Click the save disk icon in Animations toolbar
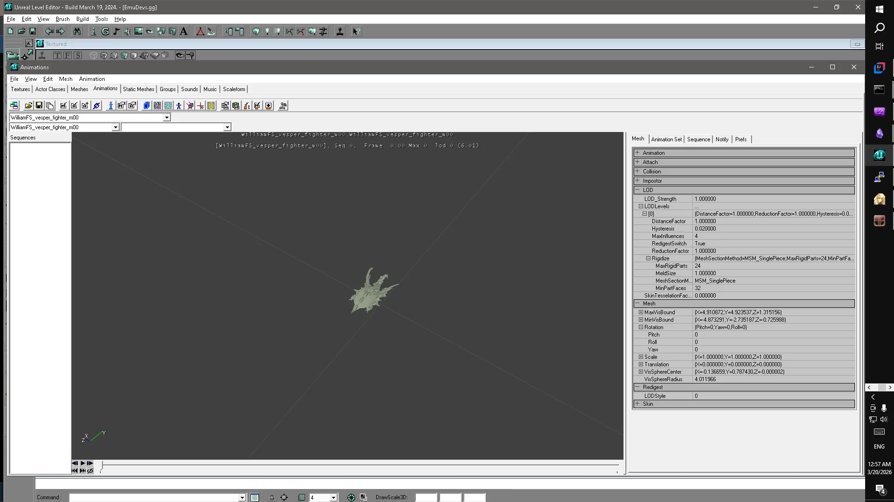894x502 pixels. coord(39,106)
